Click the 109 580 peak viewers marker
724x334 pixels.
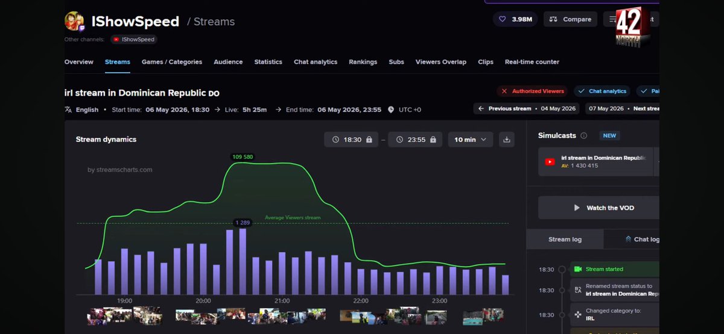(x=243, y=157)
